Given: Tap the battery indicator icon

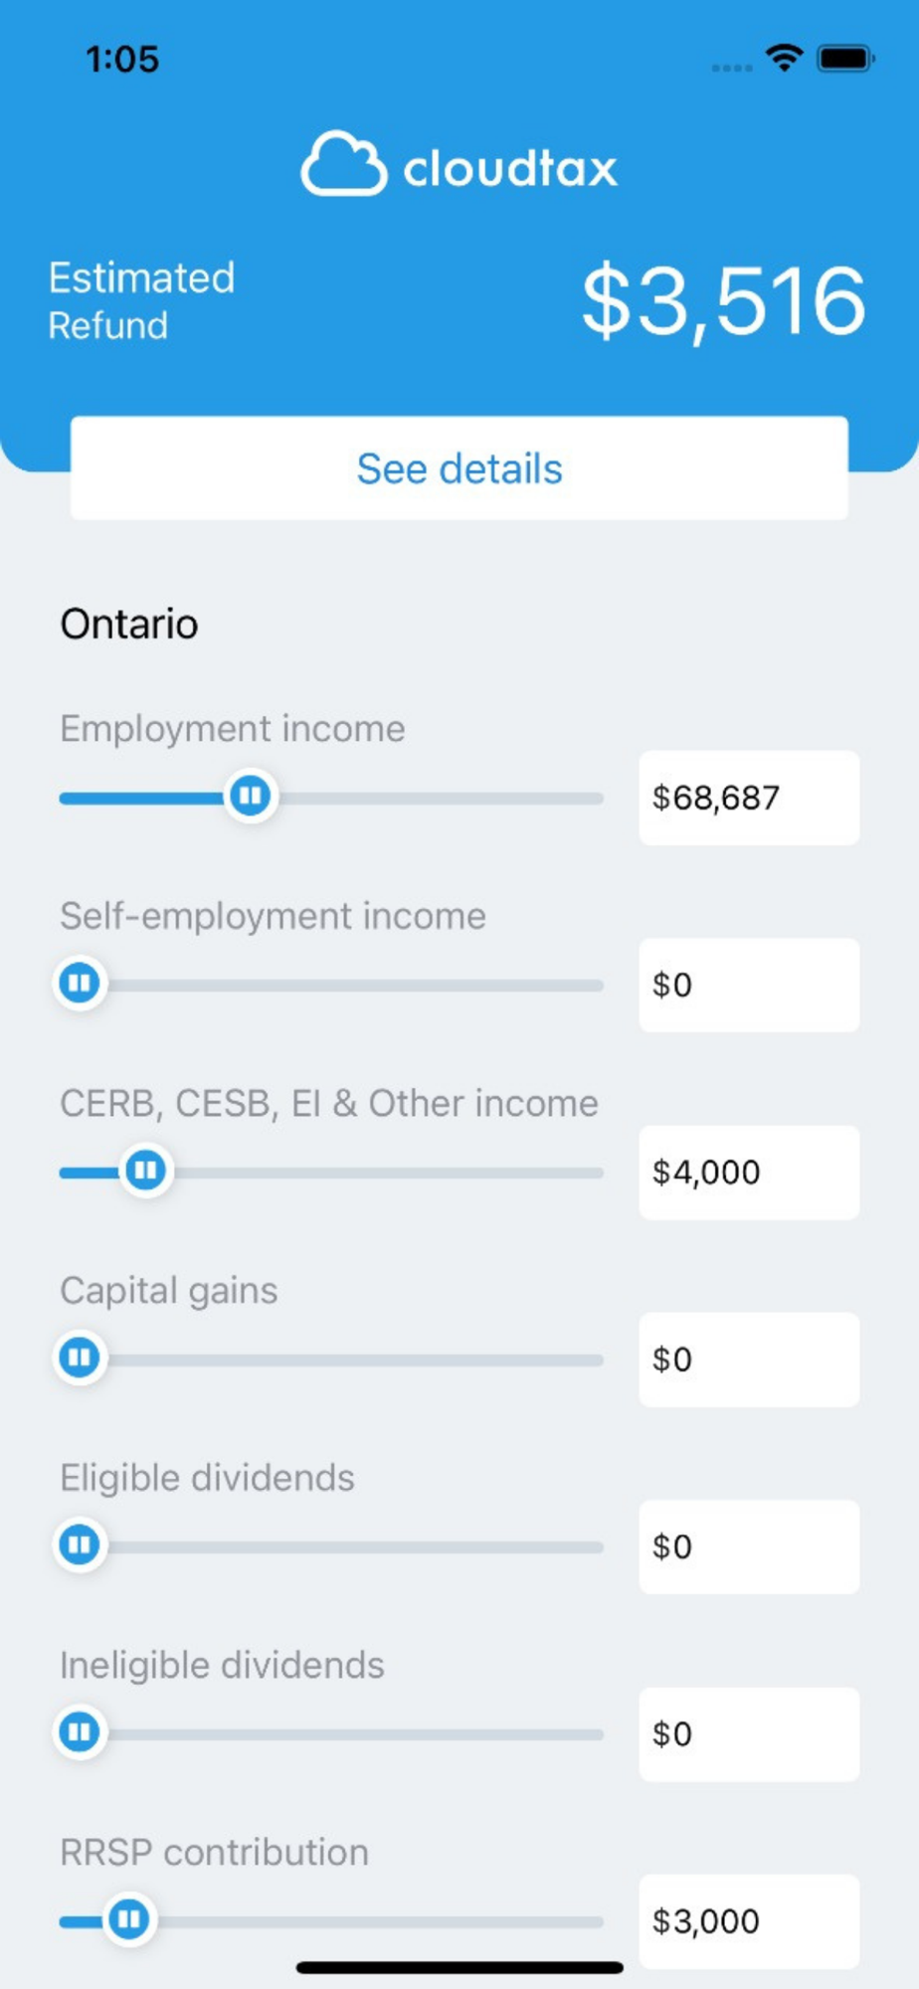Looking at the screenshot, I should click(x=845, y=58).
